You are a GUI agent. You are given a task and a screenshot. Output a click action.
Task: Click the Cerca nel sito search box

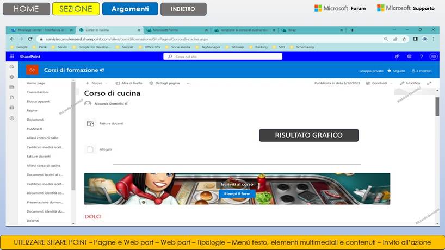point(218,56)
